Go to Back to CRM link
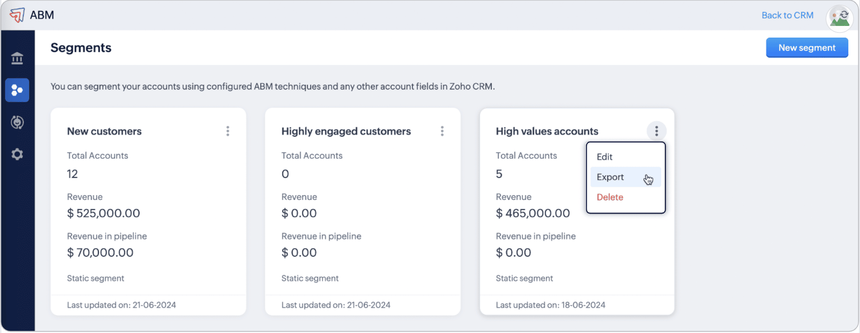This screenshot has width=860, height=333. point(787,15)
